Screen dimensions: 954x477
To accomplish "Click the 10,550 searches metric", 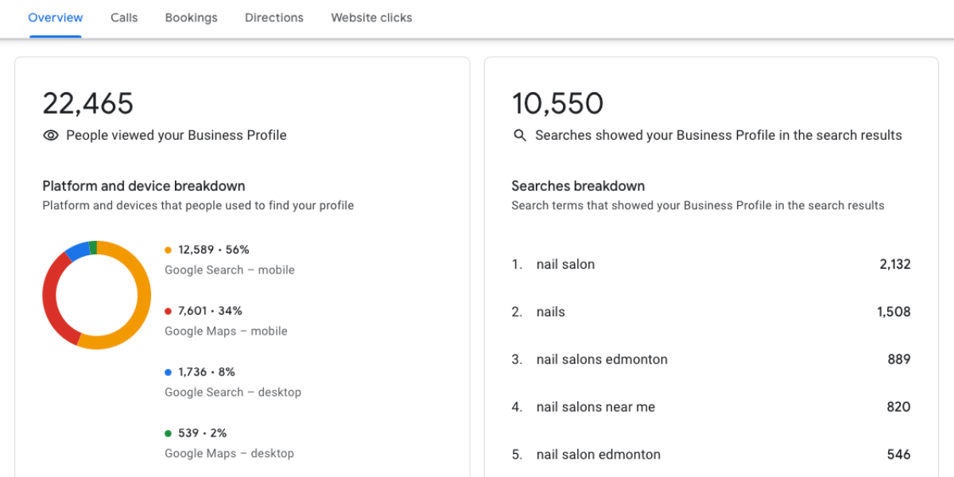I will (x=556, y=103).
